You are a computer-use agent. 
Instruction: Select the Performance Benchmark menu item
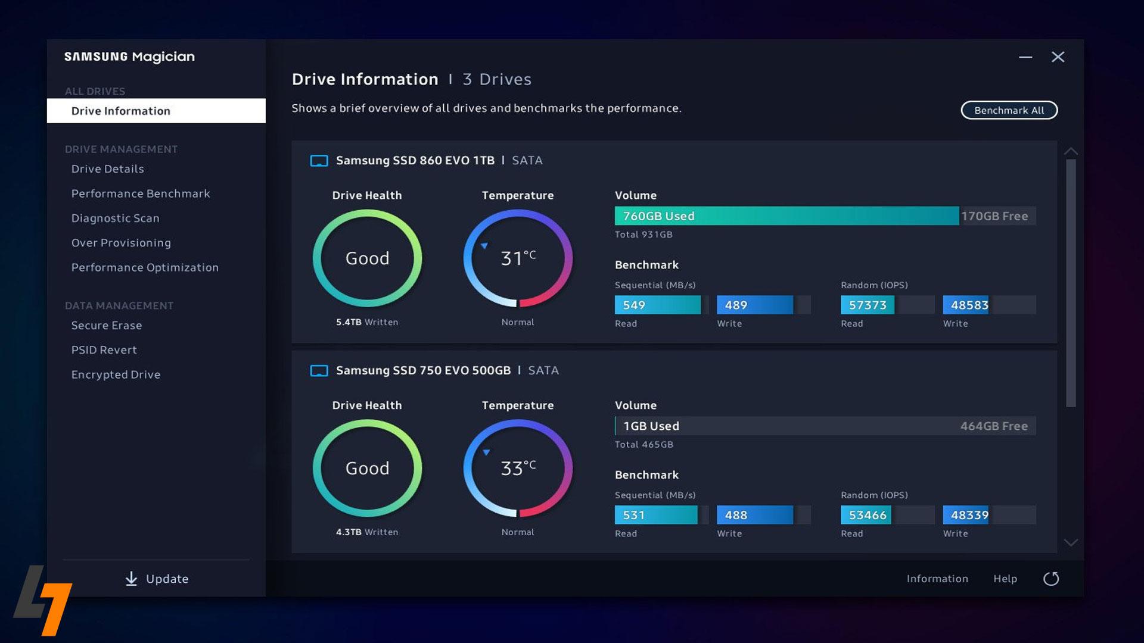[x=141, y=193]
